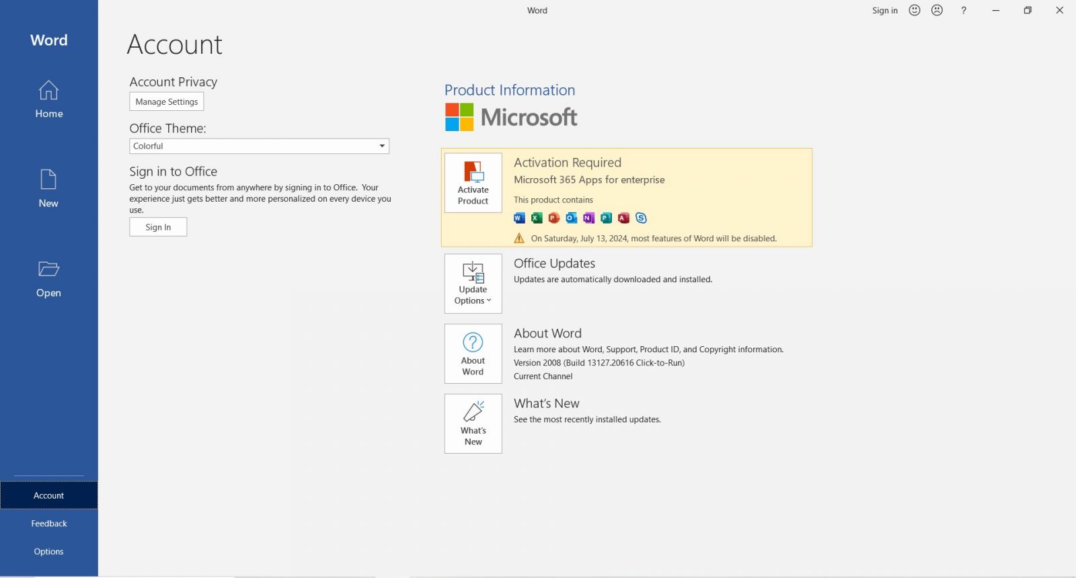Image resolution: width=1076 pixels, height=578 pixels.
Task: Select Account in the sidebar
Action: [x=48, y=495]
